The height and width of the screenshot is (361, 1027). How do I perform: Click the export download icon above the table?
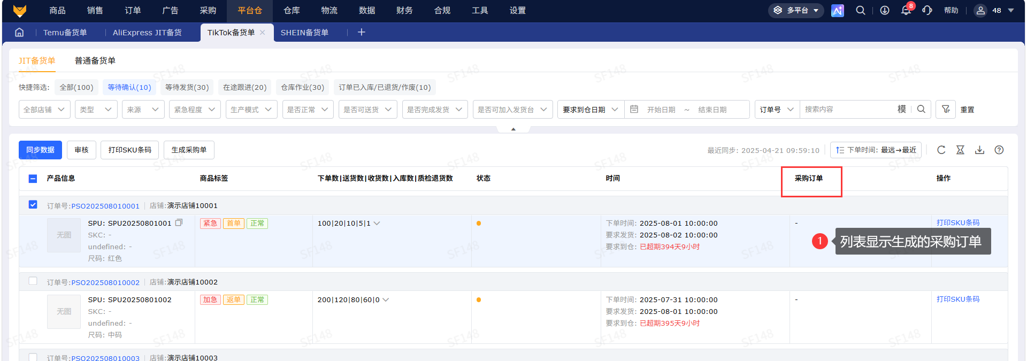click(x=980, y=150)
